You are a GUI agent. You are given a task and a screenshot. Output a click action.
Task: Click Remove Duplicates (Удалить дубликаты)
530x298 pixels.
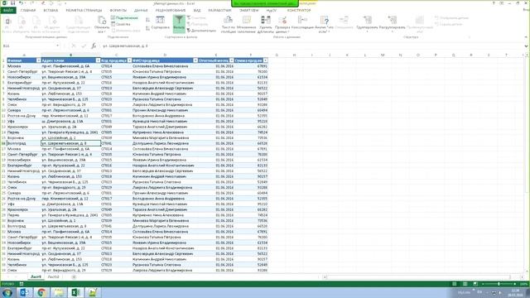pyautogui.click(x=266, y=24)
